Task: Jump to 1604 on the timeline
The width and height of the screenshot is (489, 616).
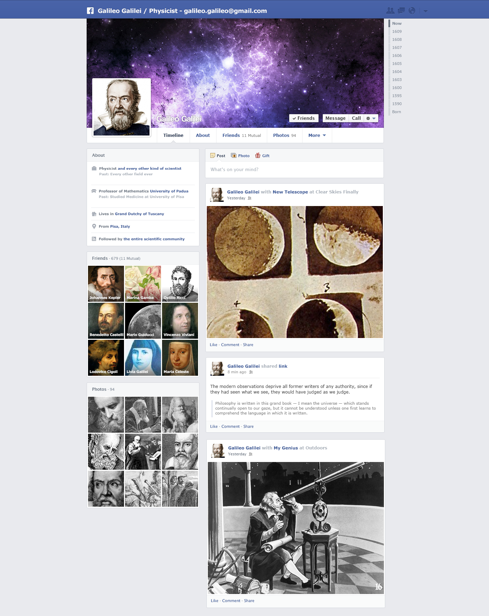Action: click(x=397, y=72)
